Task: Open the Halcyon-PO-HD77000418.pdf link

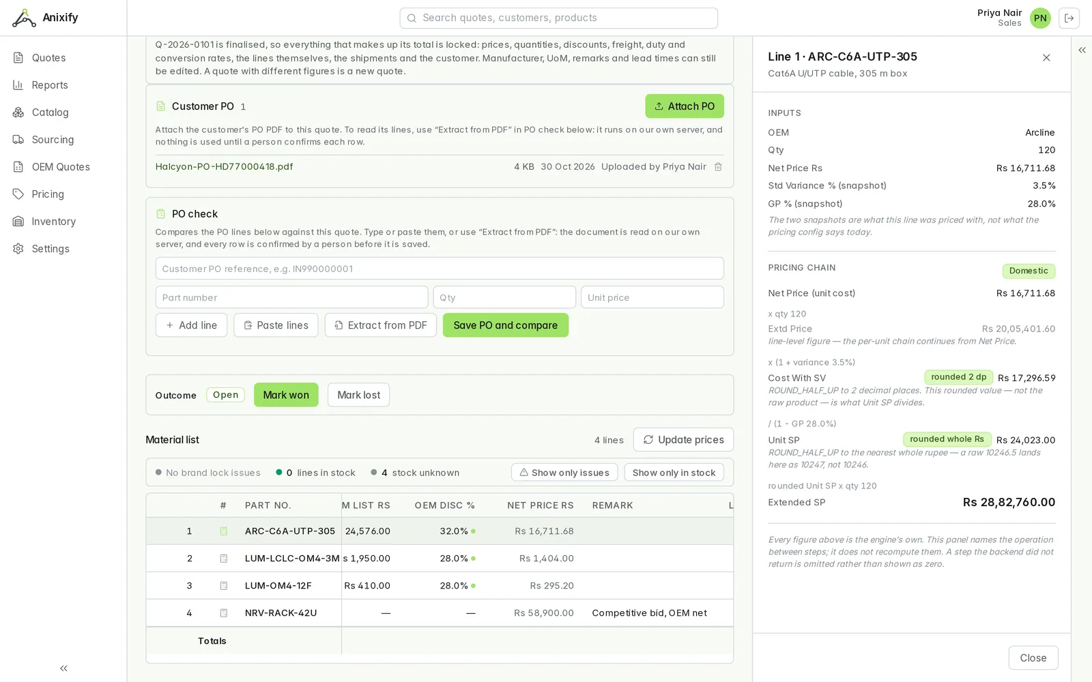Action: 225,166
